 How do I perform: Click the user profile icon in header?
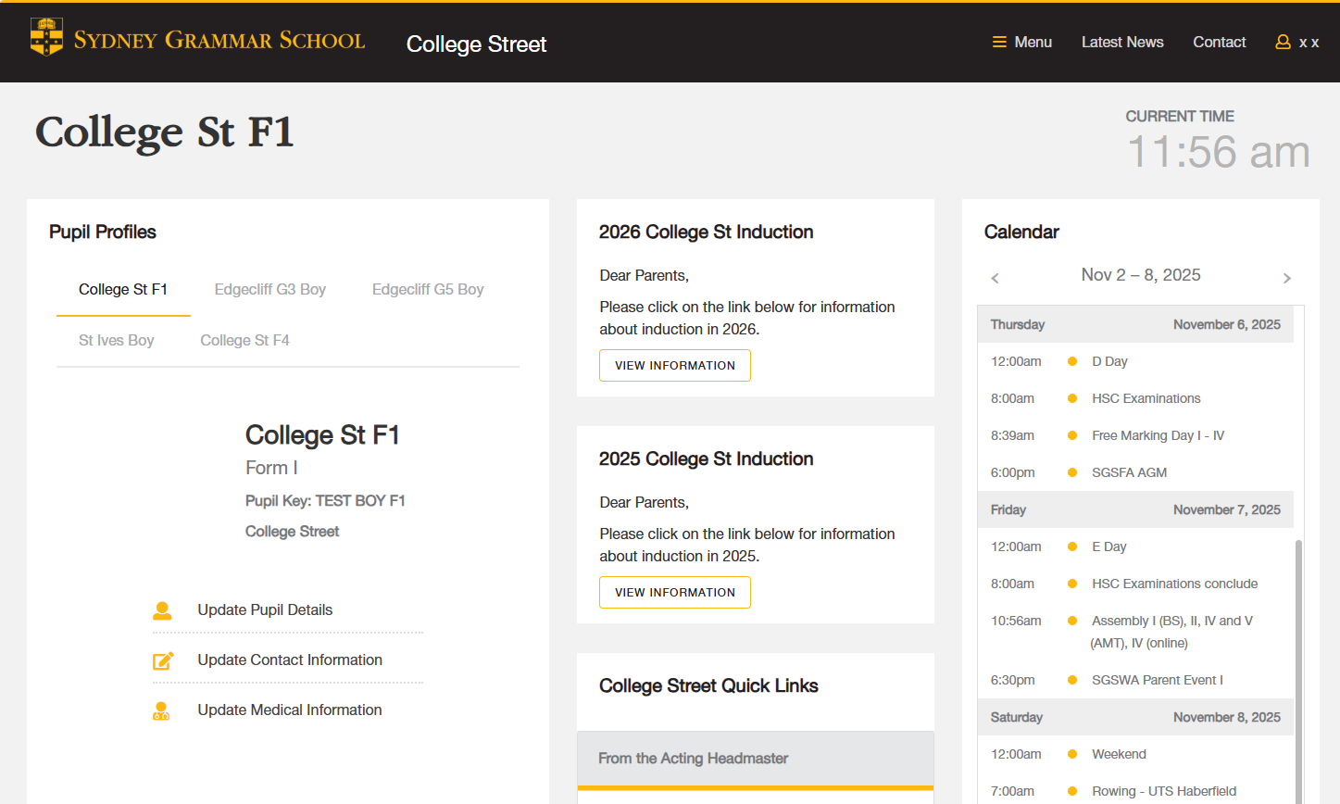[1283, 42]
